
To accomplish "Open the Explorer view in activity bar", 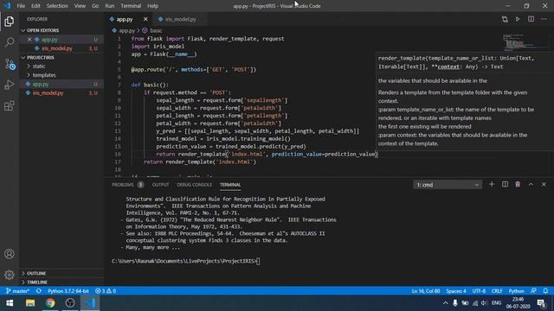I will click(x=10, y=21).
